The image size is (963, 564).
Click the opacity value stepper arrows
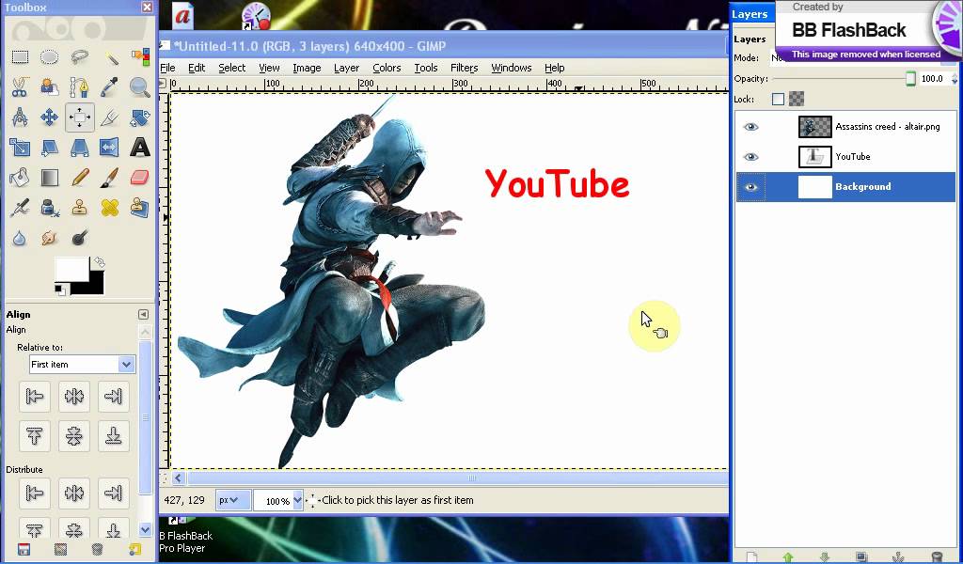(954, 79)
